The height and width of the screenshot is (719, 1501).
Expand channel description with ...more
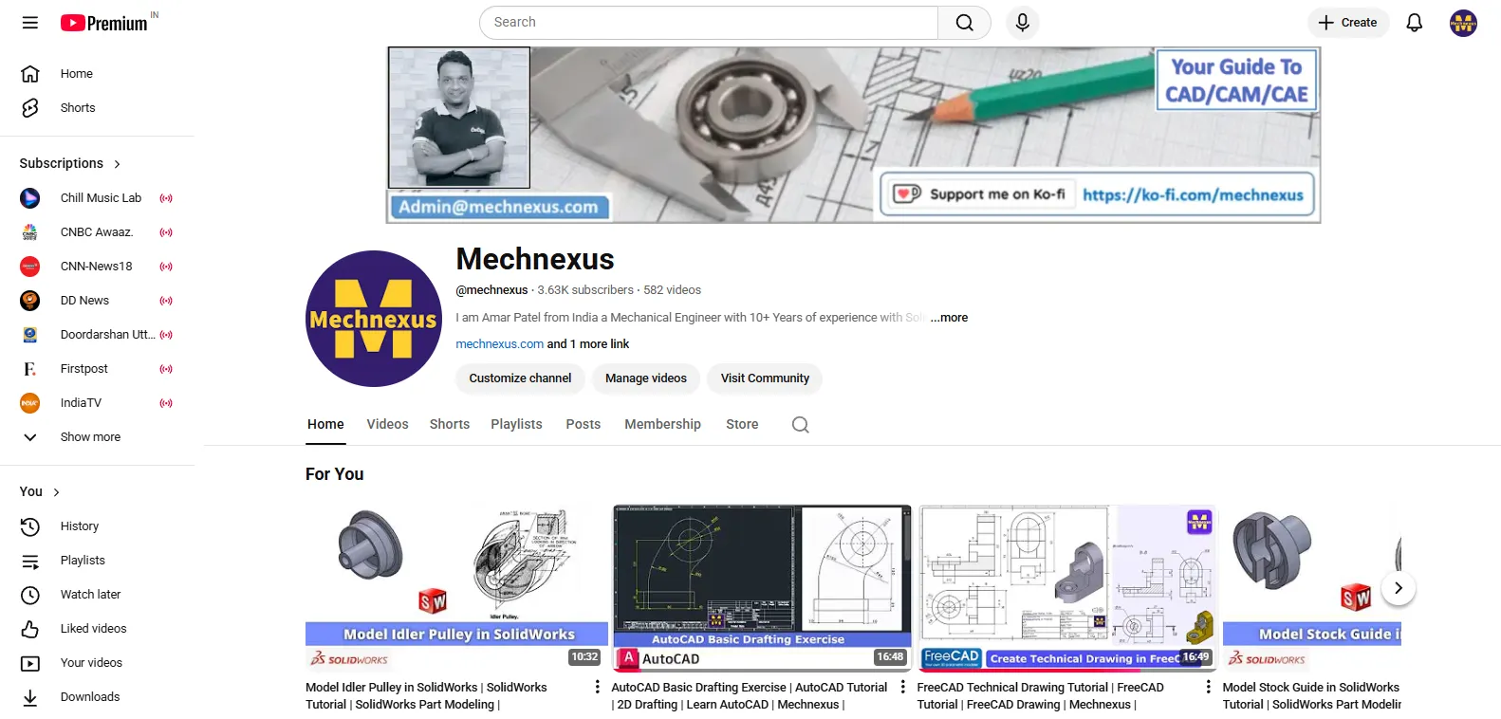949,318
